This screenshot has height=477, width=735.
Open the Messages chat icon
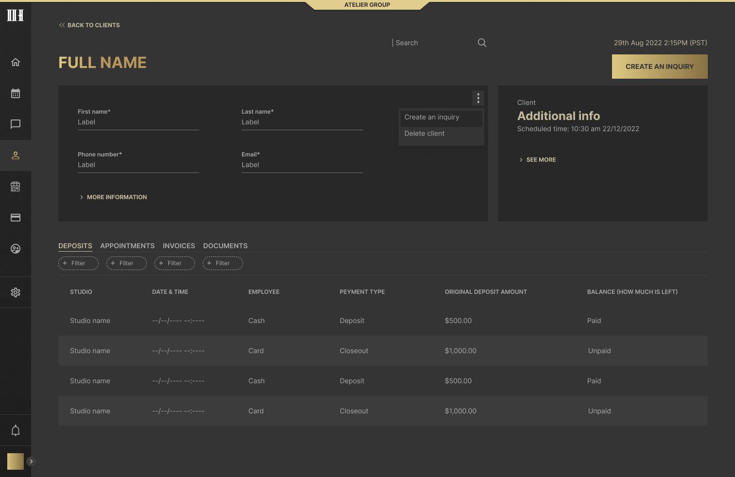(x=16, y=124)
